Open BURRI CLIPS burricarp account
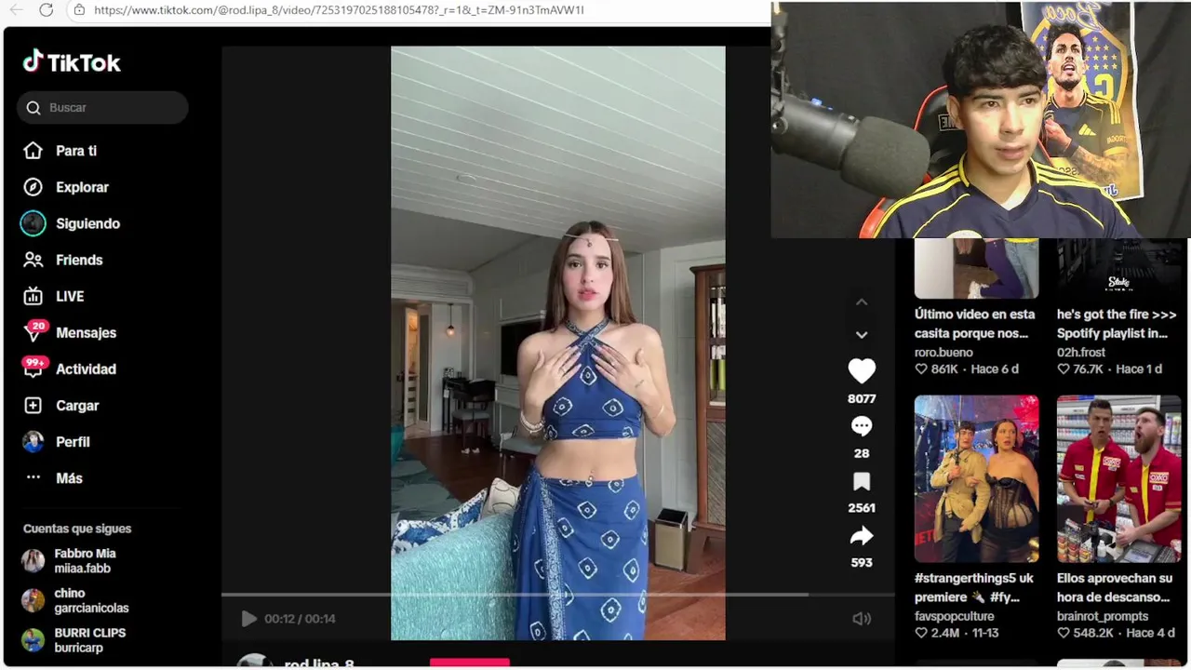 click(x=89, y=640)
